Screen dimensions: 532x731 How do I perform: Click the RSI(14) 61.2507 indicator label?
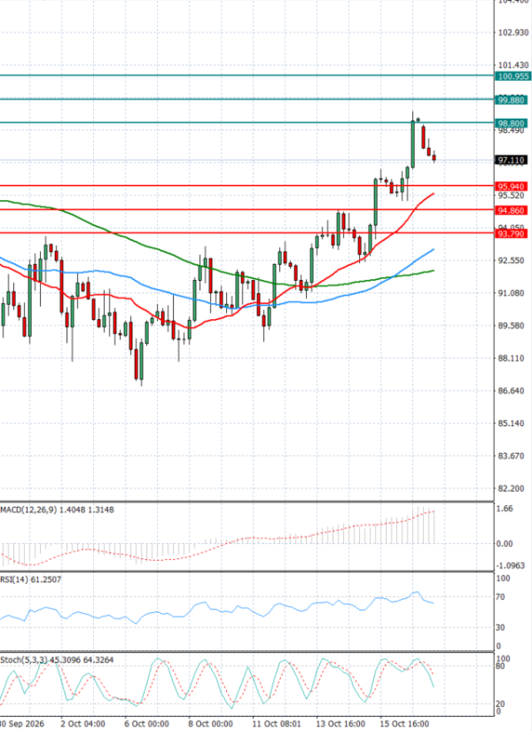click(30, 579)
